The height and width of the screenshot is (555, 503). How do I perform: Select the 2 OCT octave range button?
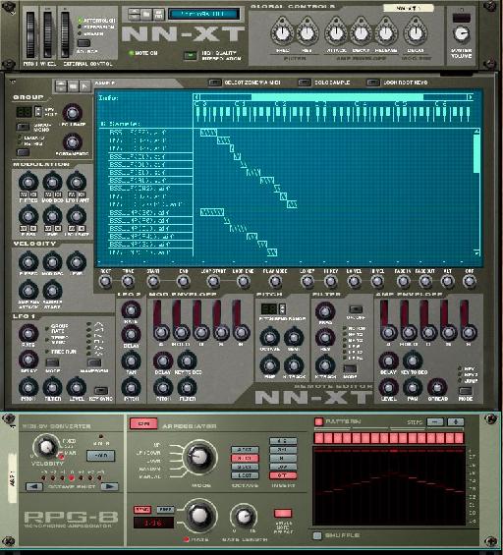[x=245, y=467]
